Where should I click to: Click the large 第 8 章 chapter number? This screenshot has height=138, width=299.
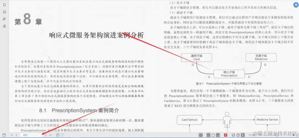point(28,20)
